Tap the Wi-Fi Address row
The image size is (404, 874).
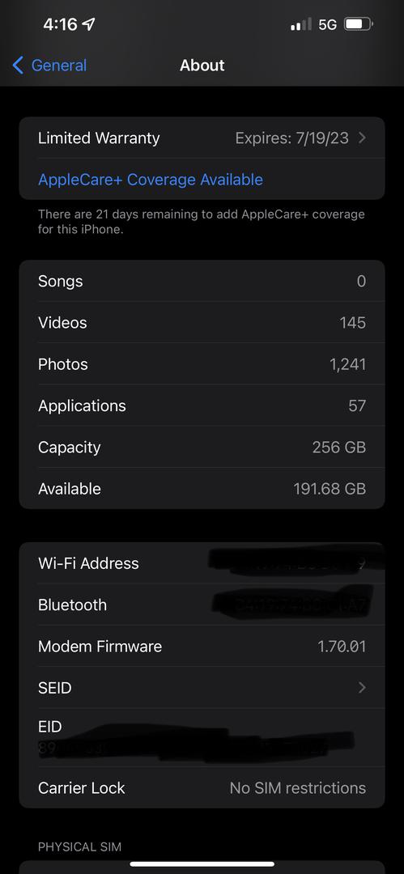pyautogui.click(x=202, y=563)
